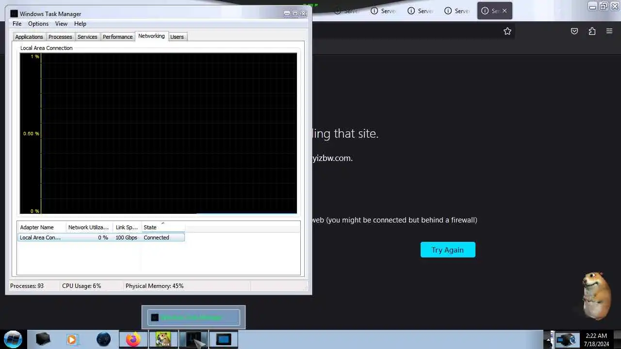Restore down the Firefox window

(x=604, y=6)
